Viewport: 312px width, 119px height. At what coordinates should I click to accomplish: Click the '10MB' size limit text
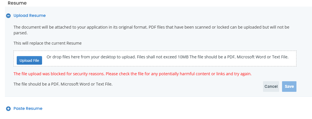[183, 57]
